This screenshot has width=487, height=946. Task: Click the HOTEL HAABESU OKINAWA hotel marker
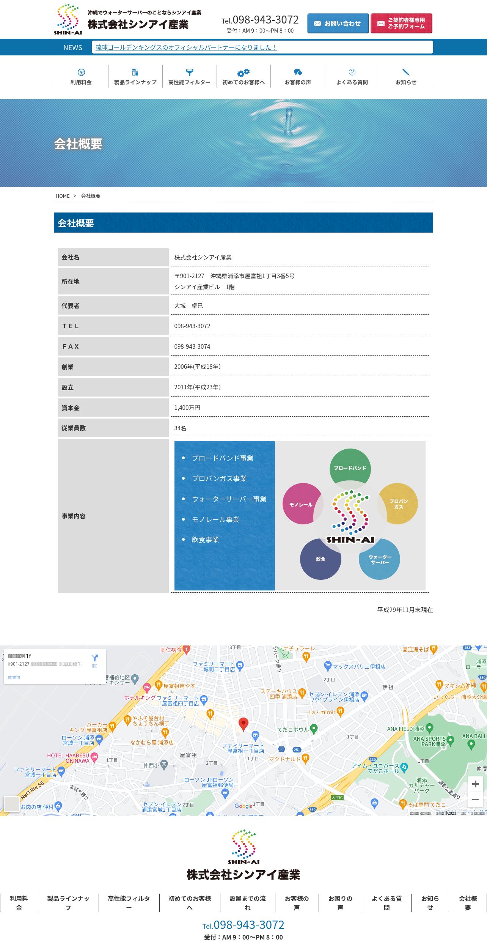pos(94,757)
